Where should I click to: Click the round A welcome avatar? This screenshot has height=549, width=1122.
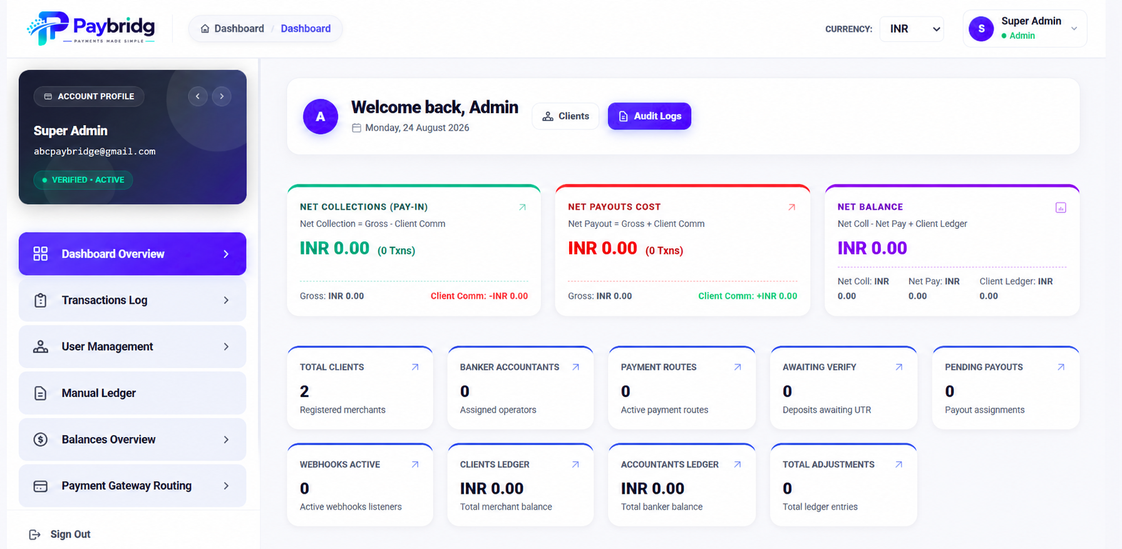pos(321,116)
